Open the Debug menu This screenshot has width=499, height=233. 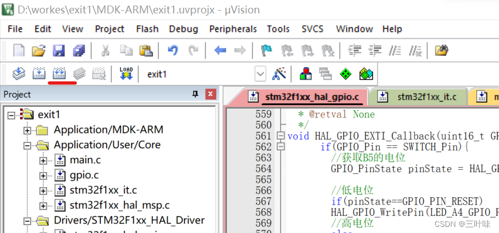pyautogui.click(x=183, y=29)
